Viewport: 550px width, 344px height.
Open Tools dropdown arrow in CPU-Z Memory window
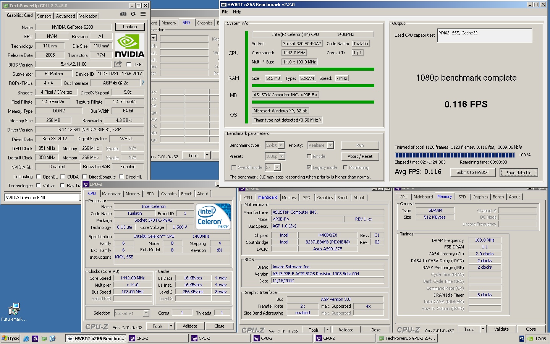coord(483,329)
